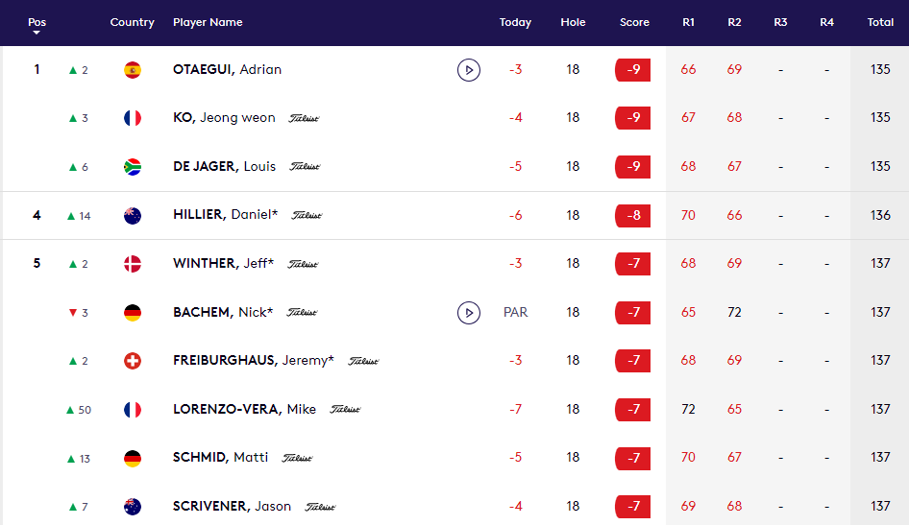Click New Zealand flag beside Hillier
909x525 pixels.
[x=133, y=215]
